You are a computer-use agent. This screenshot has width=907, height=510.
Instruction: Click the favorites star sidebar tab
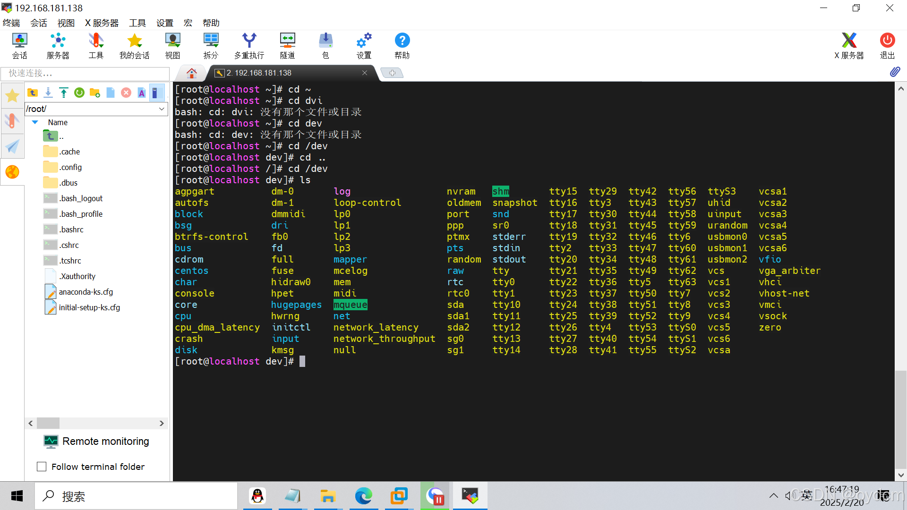click(x=12, y=96)
